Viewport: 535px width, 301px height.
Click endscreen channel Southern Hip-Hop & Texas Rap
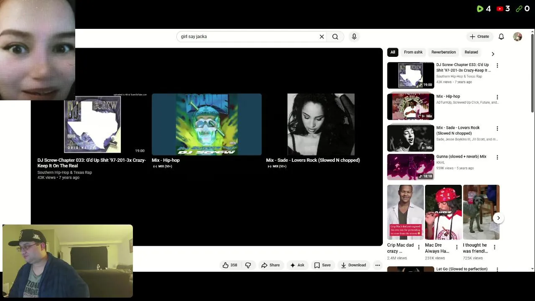coord(65,172)
